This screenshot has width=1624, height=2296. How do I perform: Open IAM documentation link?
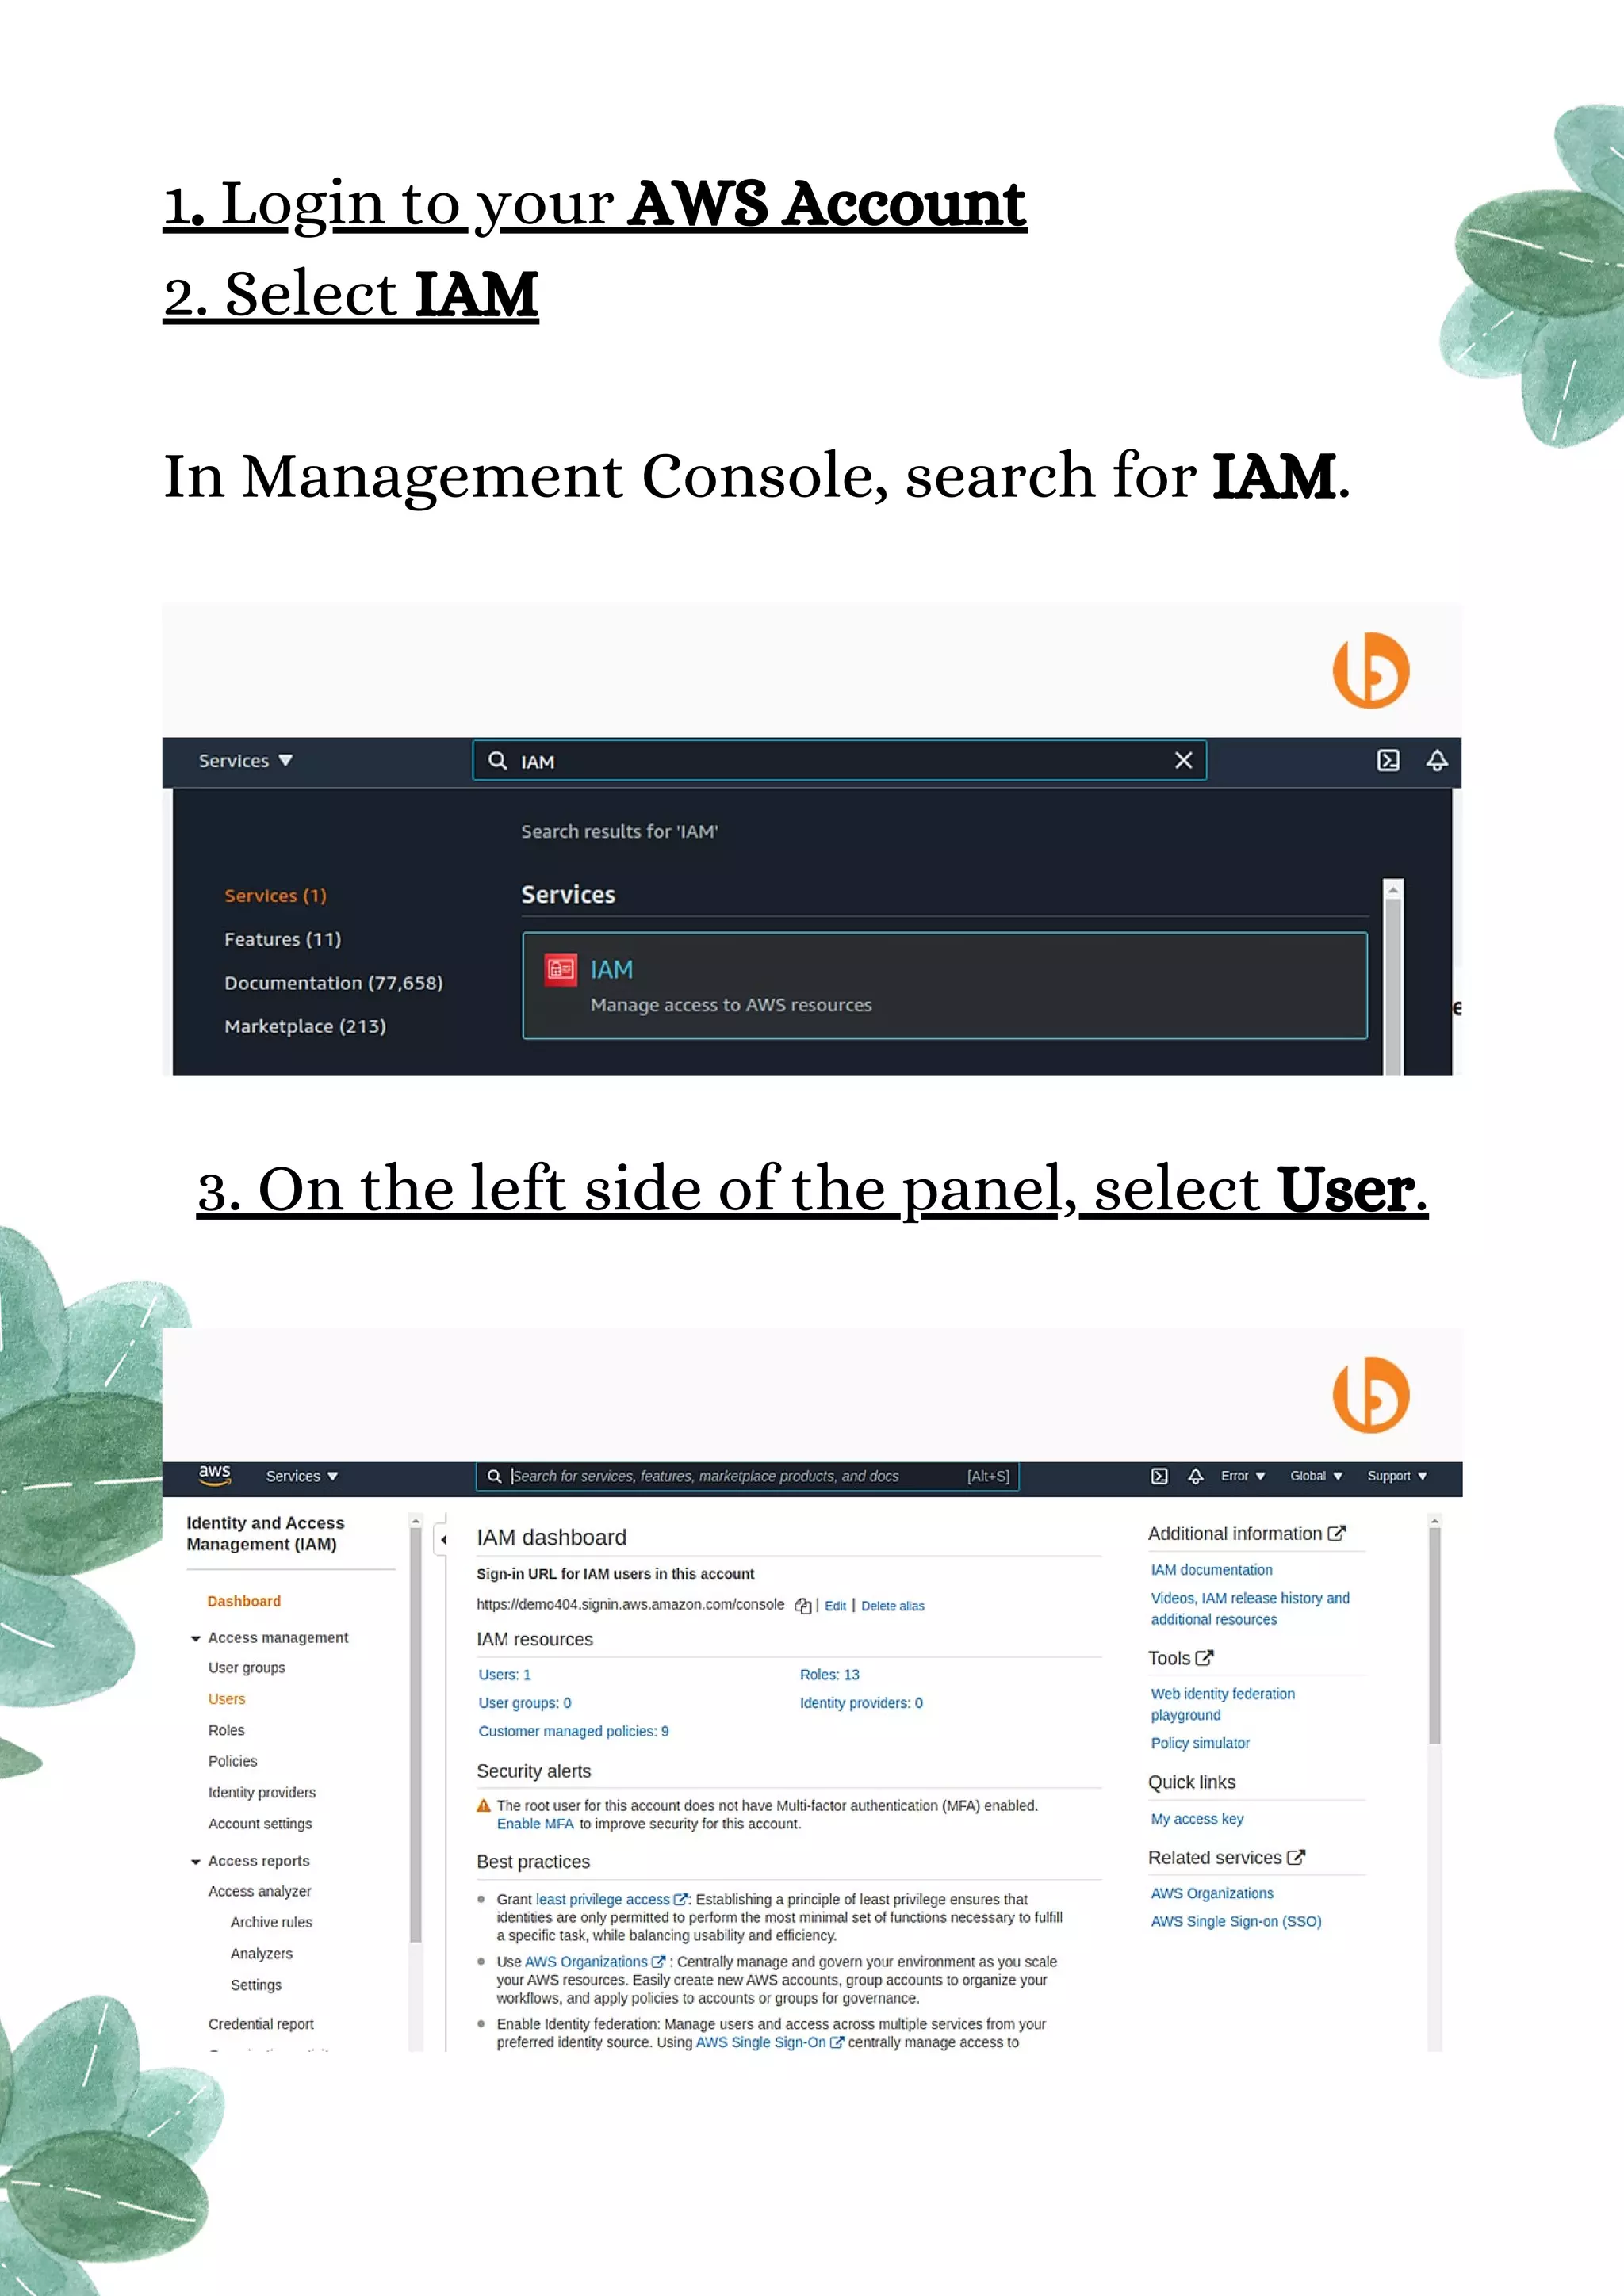click(x=1212, y=1570)
